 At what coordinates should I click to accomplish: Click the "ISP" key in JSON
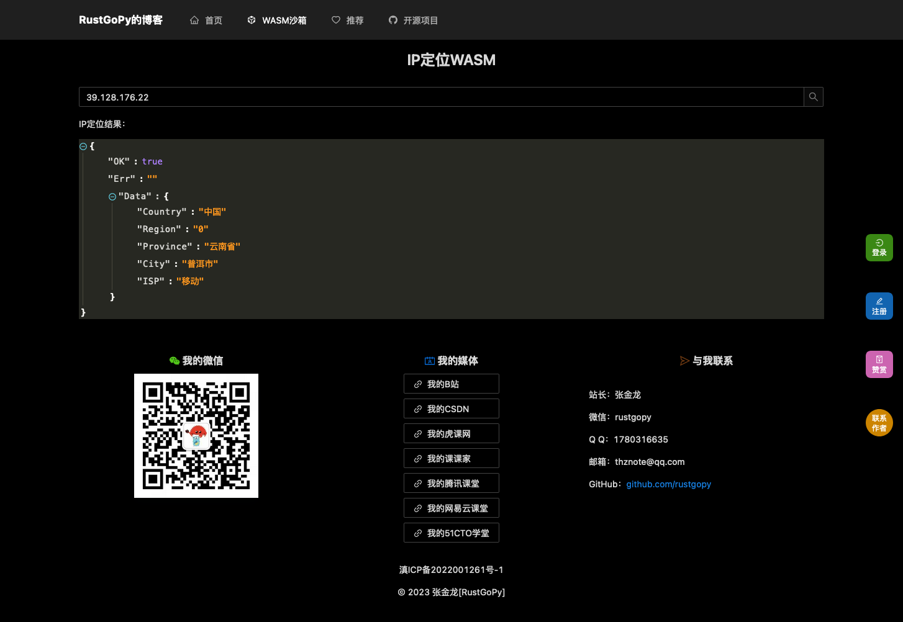(150, 281)
